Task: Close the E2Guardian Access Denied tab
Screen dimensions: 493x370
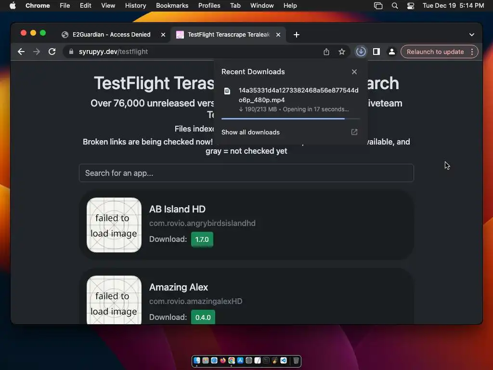Action: click(x=163, y=35)
